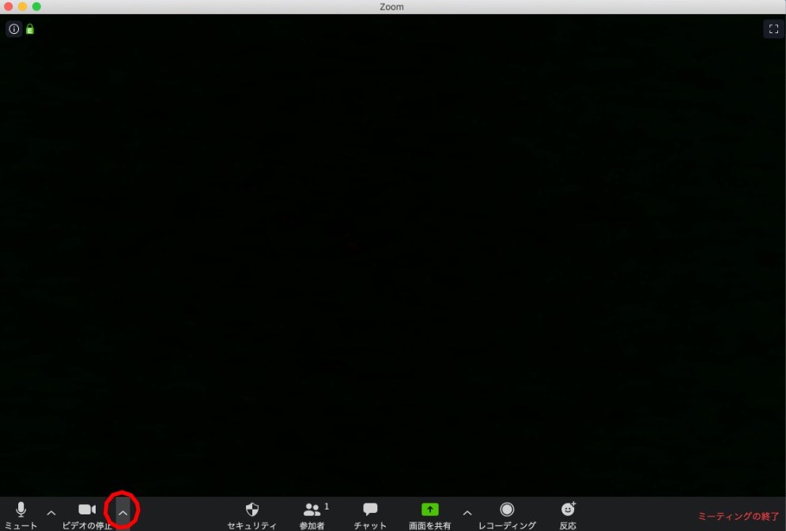
Task: Click the green share screen icon
Action: [429, 510]
